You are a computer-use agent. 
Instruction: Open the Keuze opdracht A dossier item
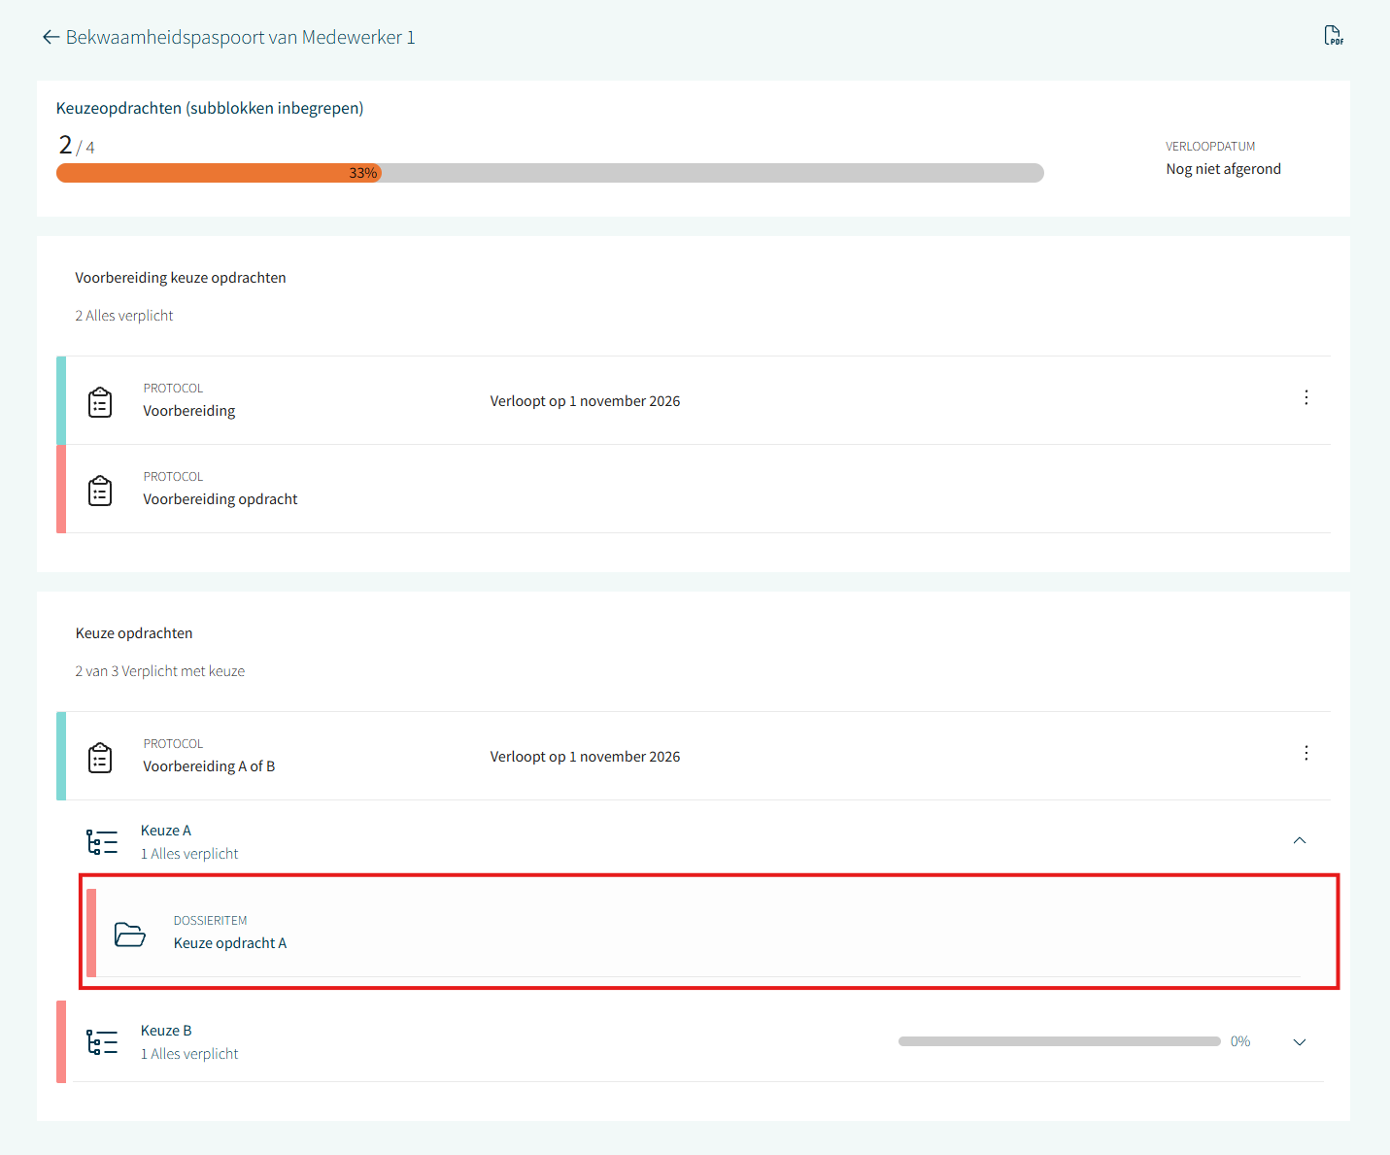230,943
